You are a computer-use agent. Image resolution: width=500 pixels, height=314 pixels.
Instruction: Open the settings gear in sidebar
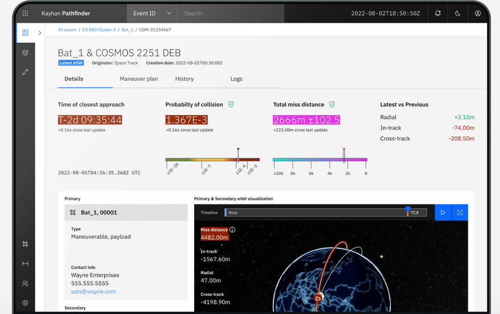click(25, 303)
